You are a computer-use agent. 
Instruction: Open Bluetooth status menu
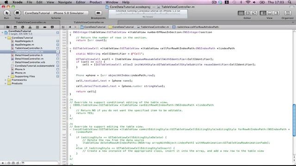[241, 2]
